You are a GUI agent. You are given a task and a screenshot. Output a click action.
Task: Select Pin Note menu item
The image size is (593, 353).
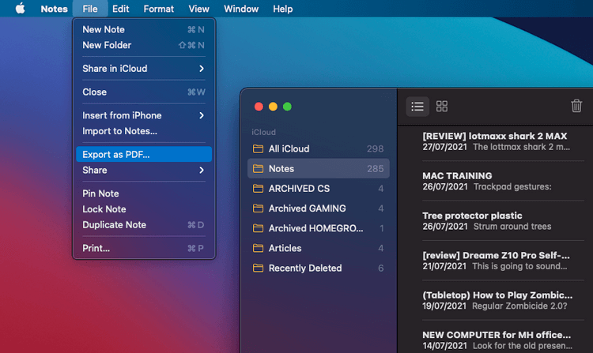tap(144, 193)
